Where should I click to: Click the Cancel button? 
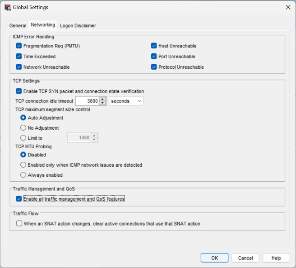(245, 258)
